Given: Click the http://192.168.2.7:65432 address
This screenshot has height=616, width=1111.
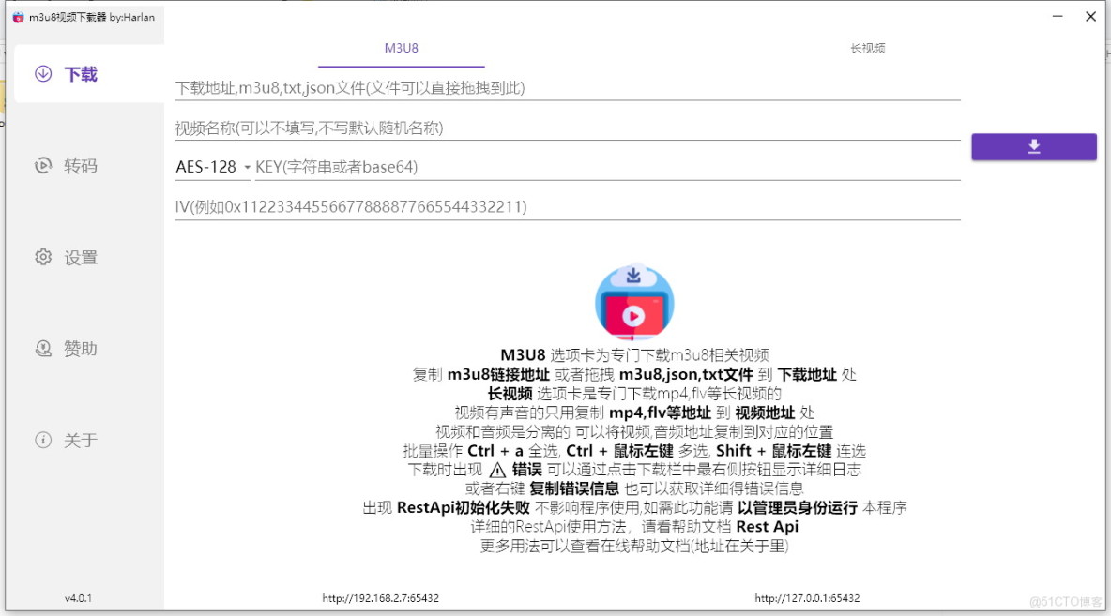Looking at the screenshot, I should click(379, 596).
